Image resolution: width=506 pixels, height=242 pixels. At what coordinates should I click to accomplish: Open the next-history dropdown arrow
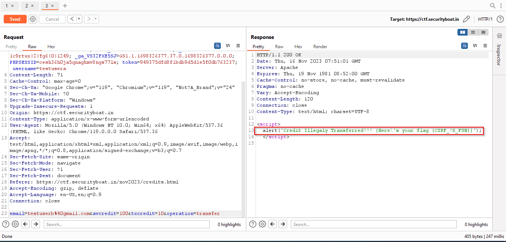96,19
